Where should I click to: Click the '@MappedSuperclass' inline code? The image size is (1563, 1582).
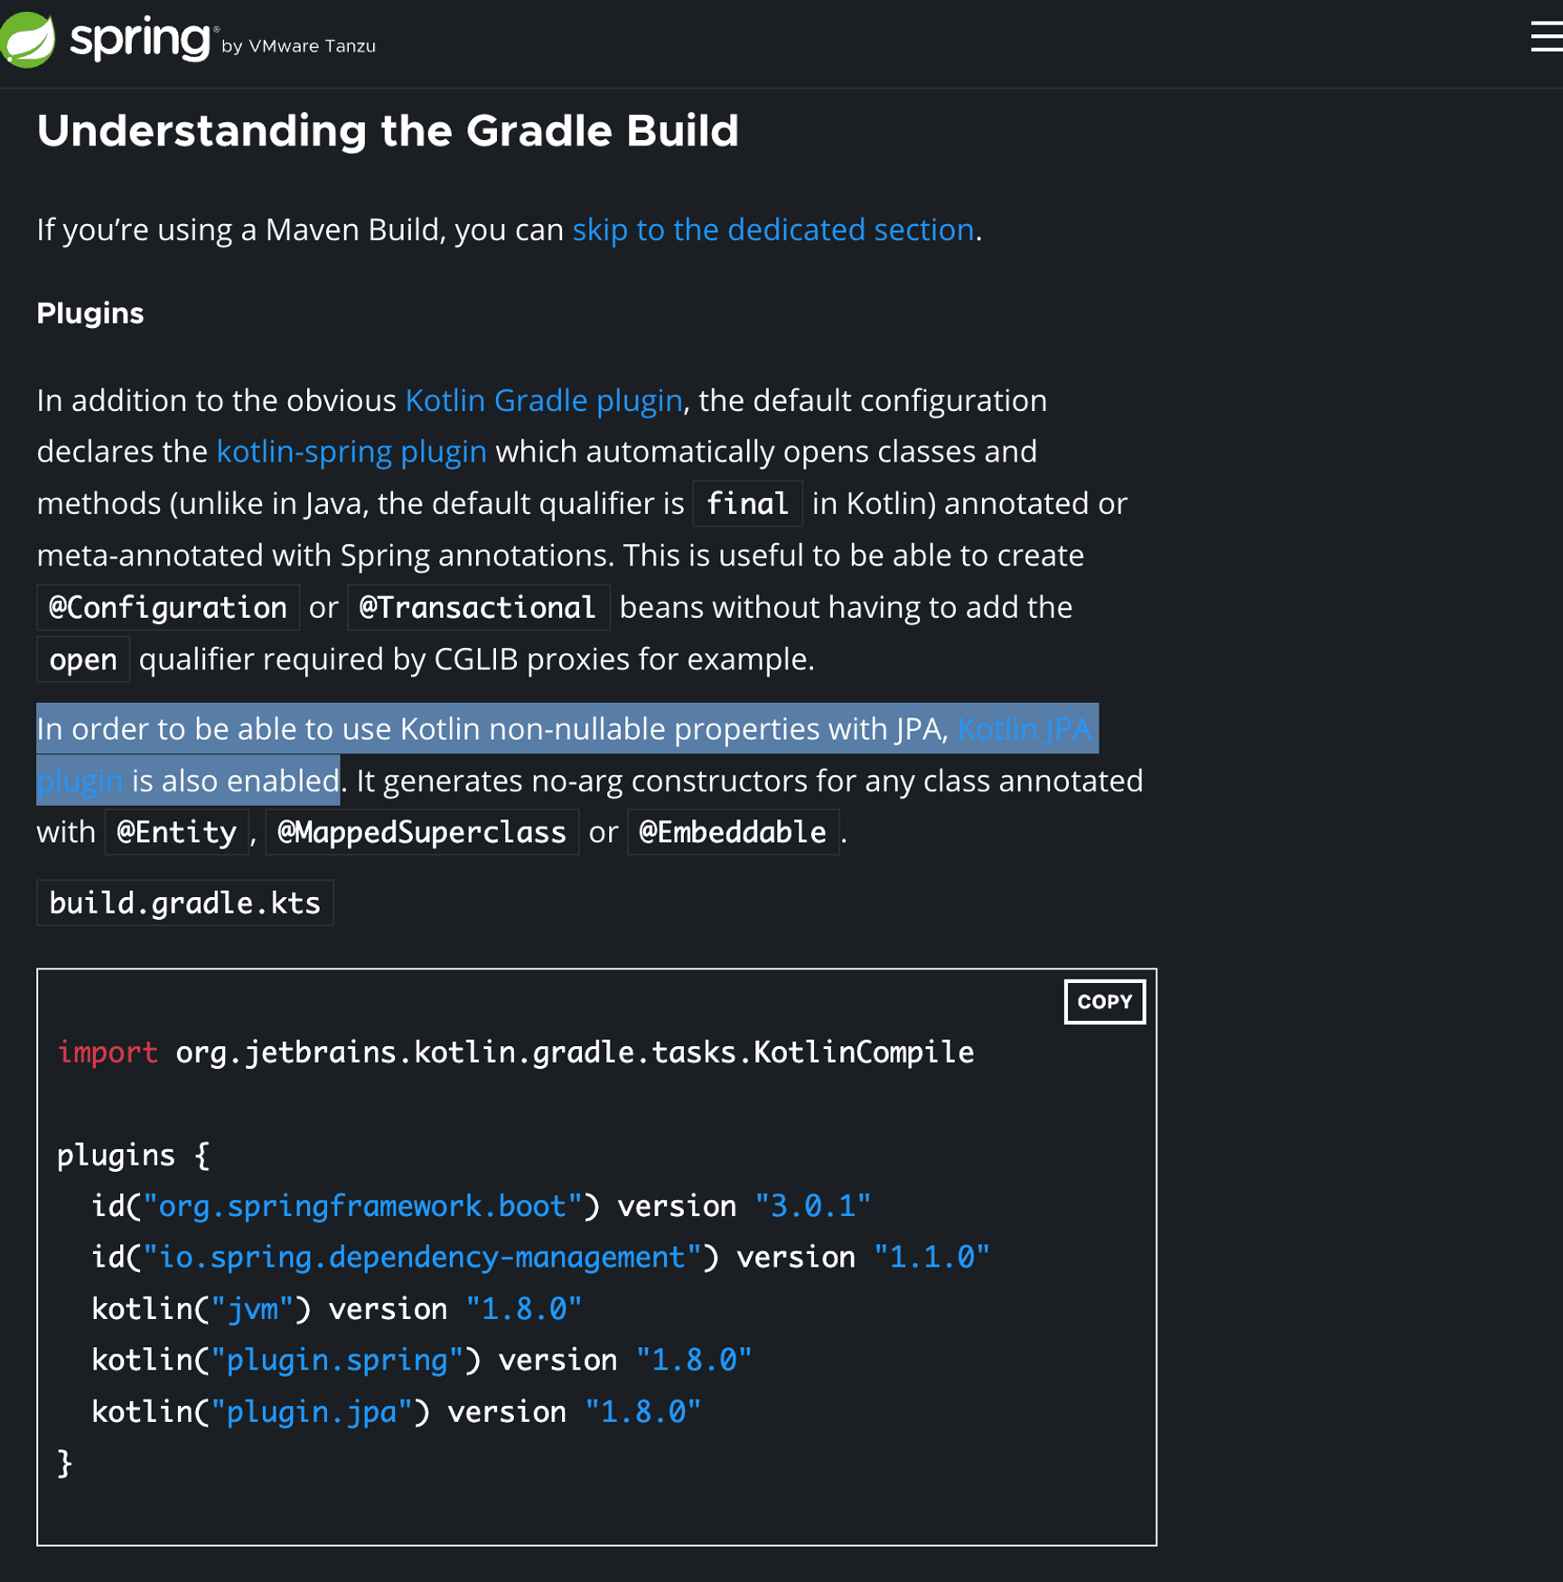pyautogui.click(x=422, y=832)
